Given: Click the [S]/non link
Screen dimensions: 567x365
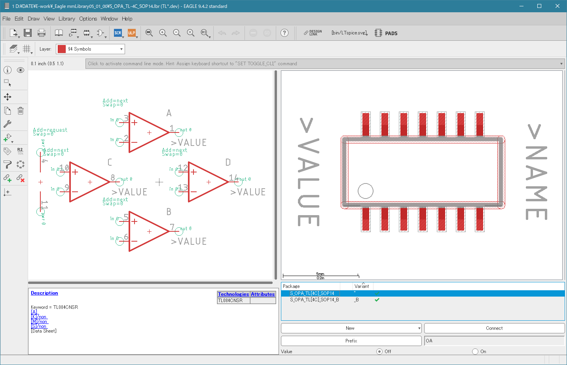Looking at the screenshot, I should pyautogui.click(x=39, y=326).
